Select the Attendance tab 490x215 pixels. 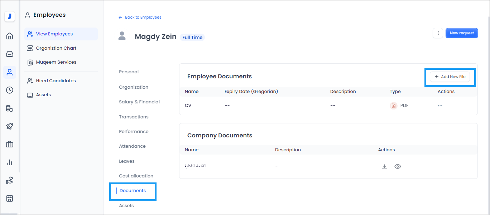(132, 146)
